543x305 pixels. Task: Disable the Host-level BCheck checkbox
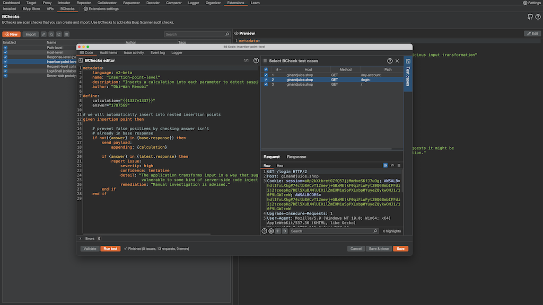(5, 52)
